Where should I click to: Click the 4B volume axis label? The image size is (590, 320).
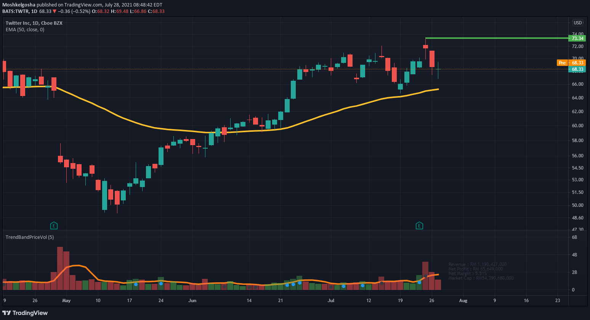(x=575, y=255)
